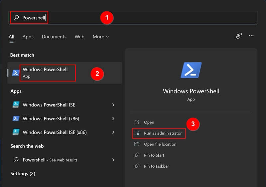Click the large PowerShell logo in details pane

[x=191, y=70]
